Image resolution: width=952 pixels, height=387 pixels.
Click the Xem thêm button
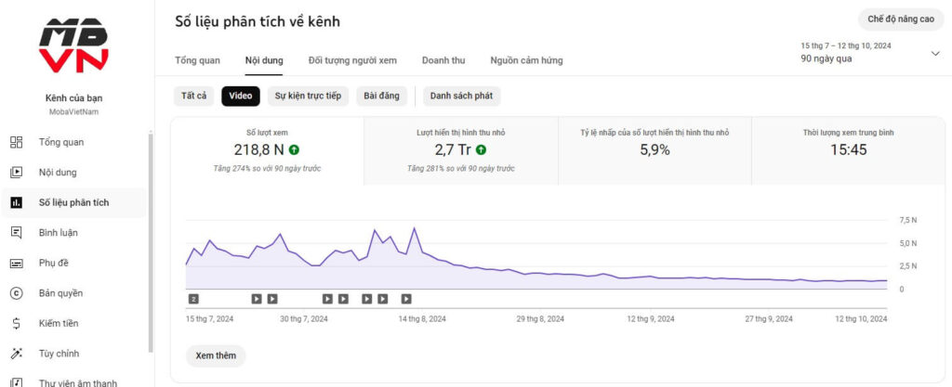[x=216, y=355]
